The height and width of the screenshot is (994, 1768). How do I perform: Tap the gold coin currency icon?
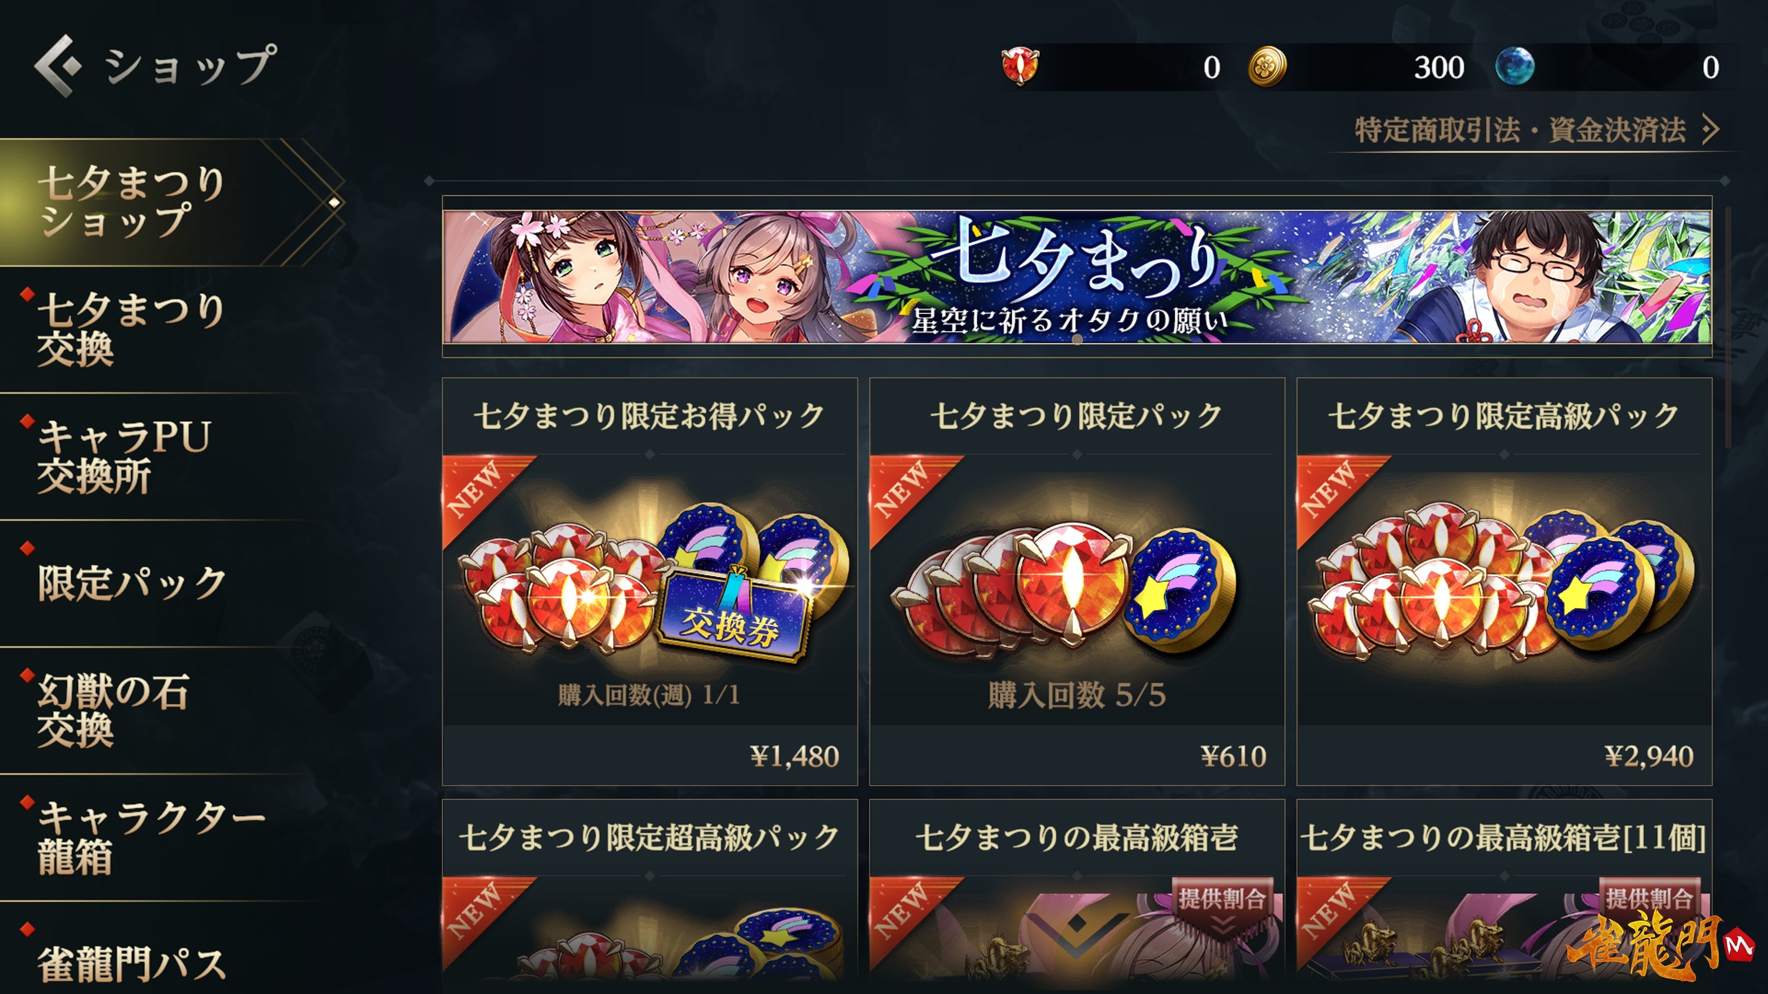pos(1267,67)
